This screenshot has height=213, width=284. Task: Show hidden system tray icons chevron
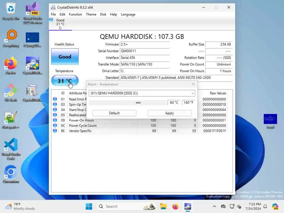214,206
